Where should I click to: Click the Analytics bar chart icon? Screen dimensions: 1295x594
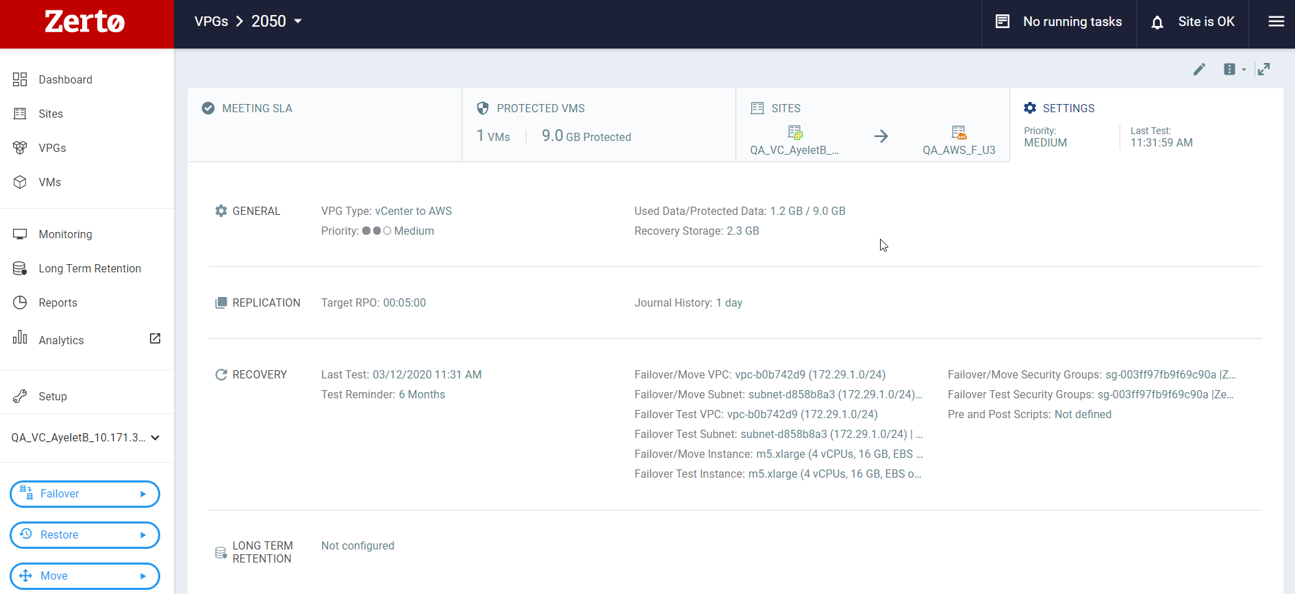coord(20,337)
